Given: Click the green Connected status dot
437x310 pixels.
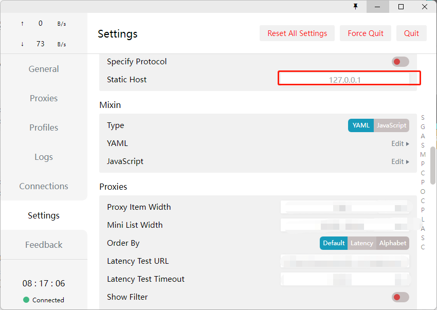Looking at the screenshot, I should [26, 300].
